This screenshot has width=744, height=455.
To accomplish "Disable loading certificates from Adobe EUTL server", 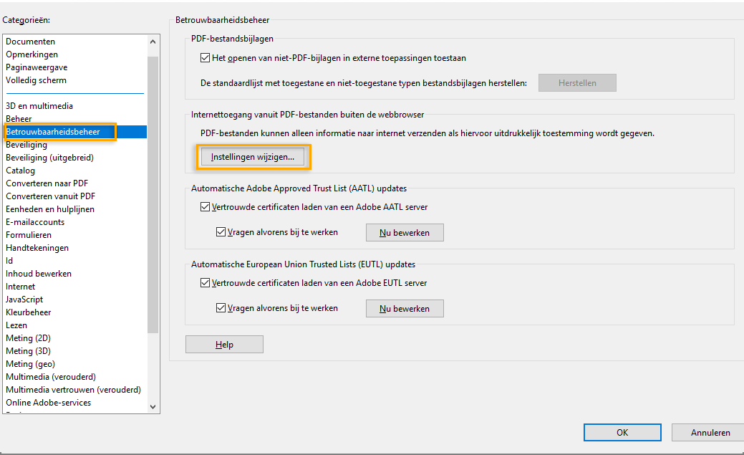I will click(x=206, y=283).
